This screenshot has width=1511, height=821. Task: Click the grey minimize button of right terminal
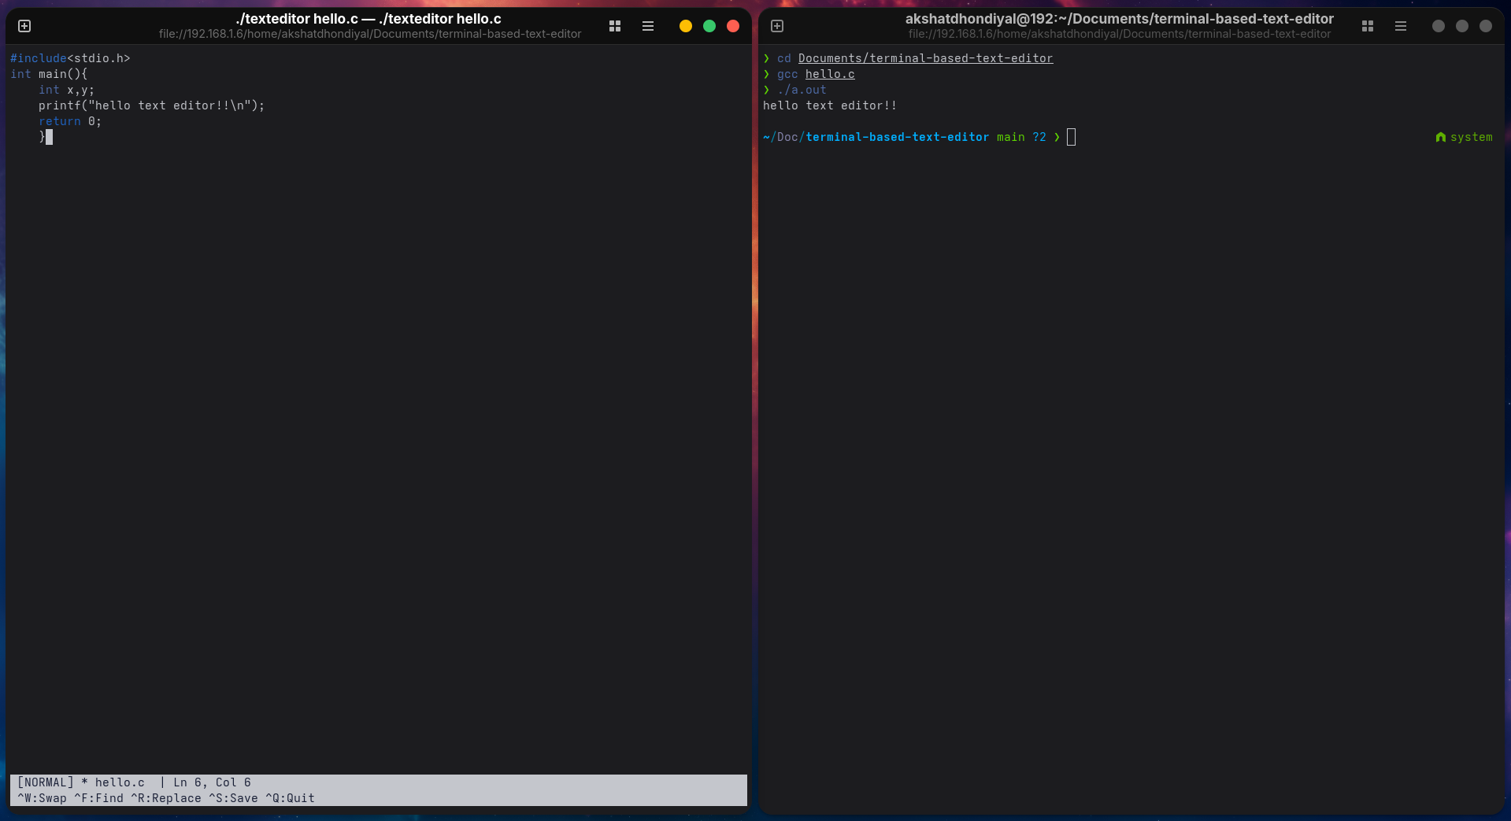tap(1439, 26)
